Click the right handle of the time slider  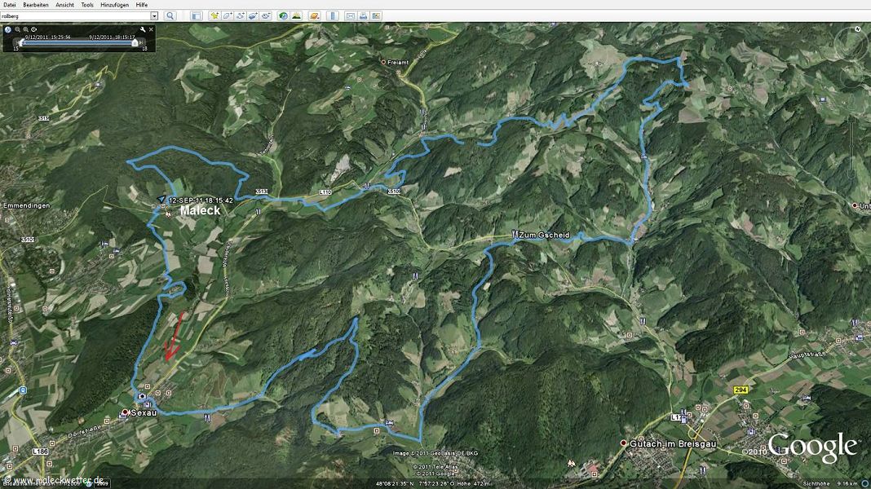[x=135, y=42]
